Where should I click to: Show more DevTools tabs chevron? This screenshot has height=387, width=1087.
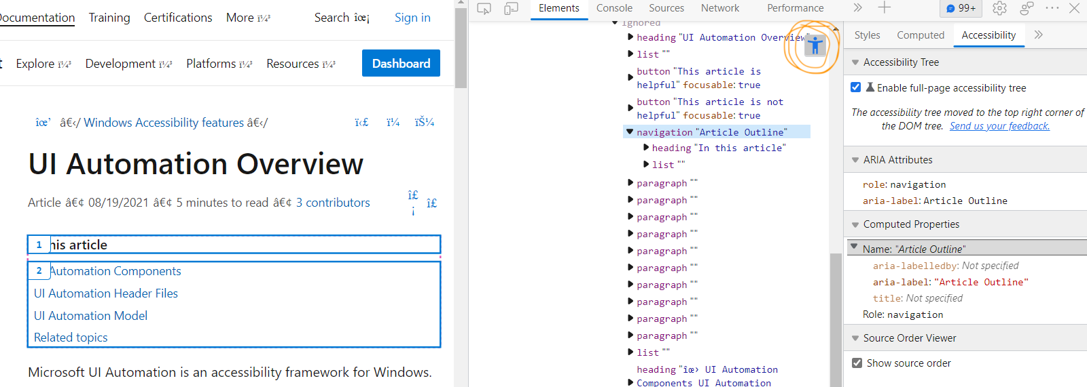pyautogui.click(x=858, y=8)
